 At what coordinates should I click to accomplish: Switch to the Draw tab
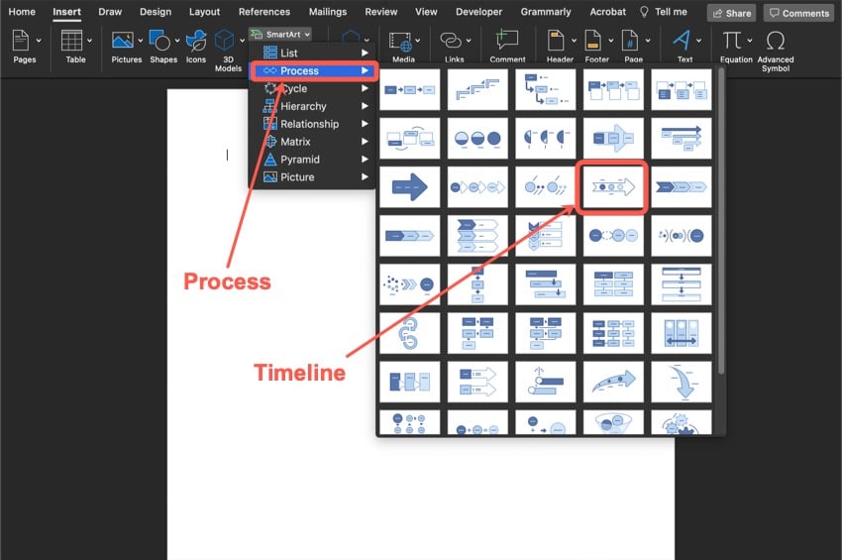(x=110, y=12)
